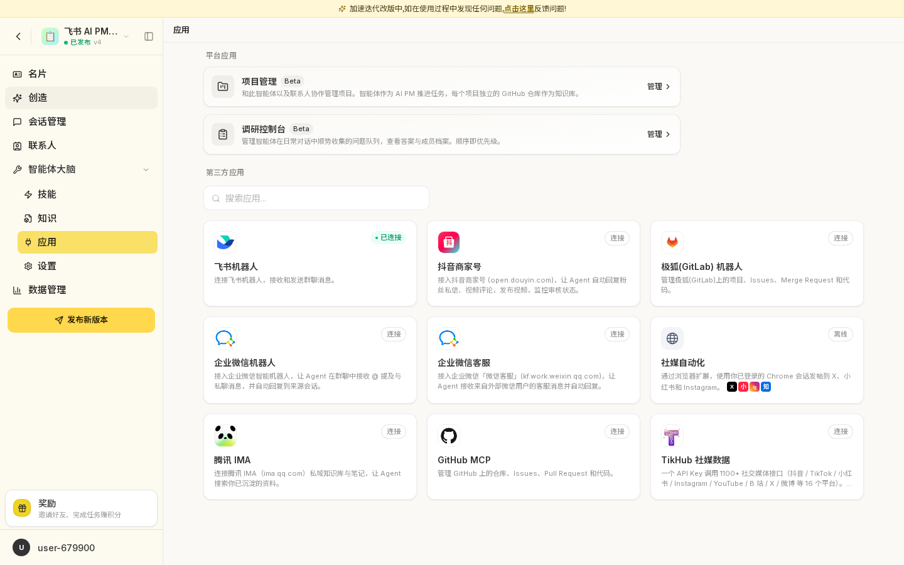Click the GitHub MCP card title
Screen dimensions: 904x565
click(464, 460)
